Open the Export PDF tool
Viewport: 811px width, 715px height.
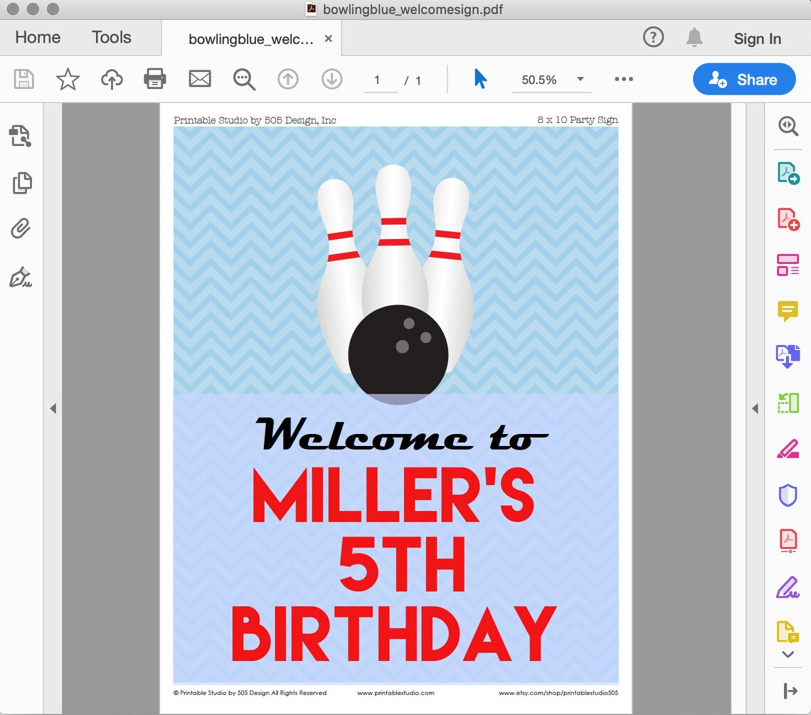pos(788,173)
